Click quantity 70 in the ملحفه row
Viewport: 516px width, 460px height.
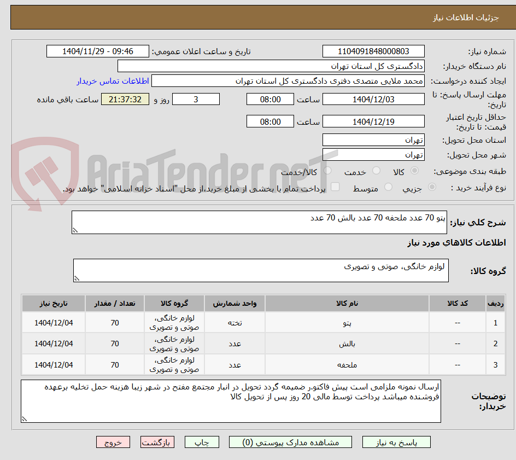115,365
